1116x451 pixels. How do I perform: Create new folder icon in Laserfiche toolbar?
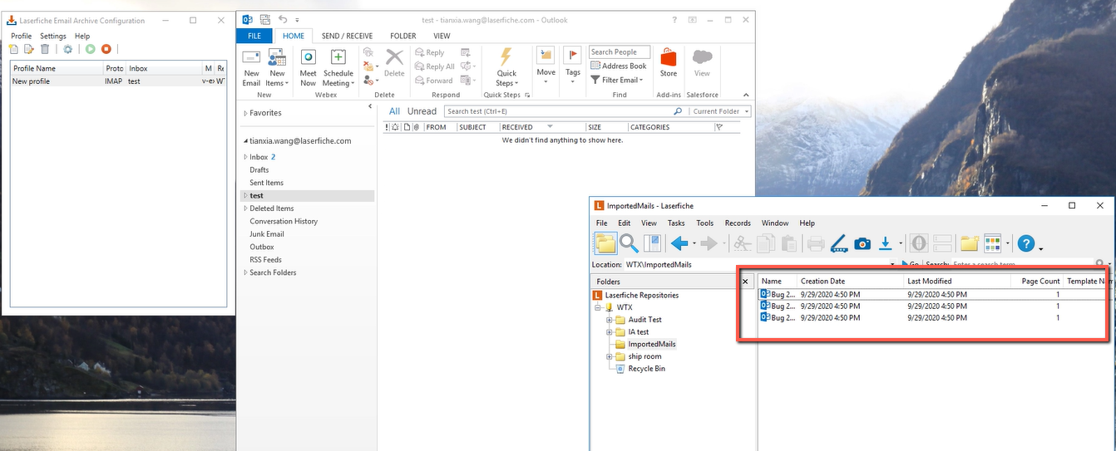tap(969, 243)
